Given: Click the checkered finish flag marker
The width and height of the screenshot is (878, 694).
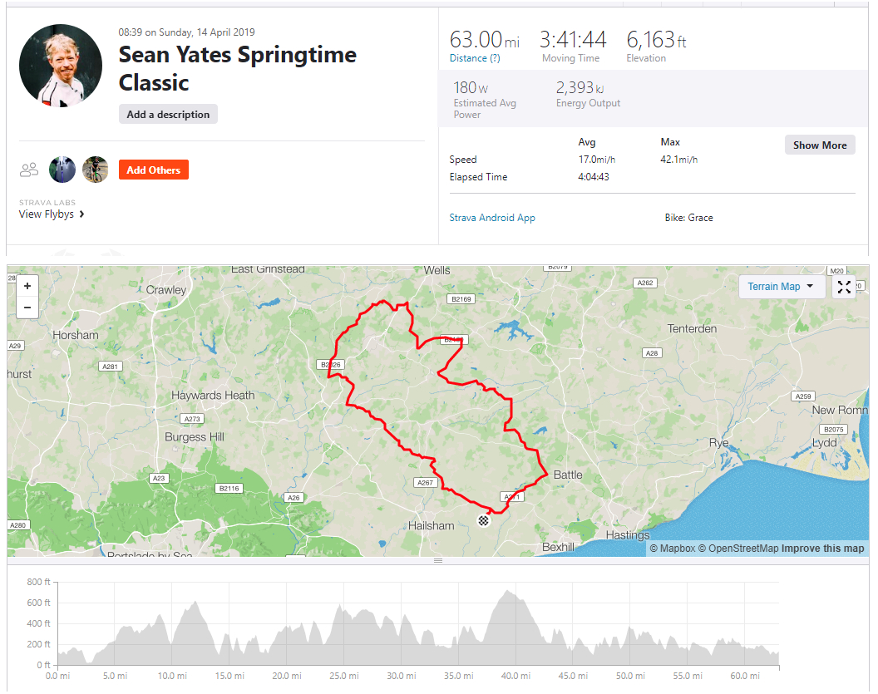Looking at the screenshot, I should tap(484, 520).
